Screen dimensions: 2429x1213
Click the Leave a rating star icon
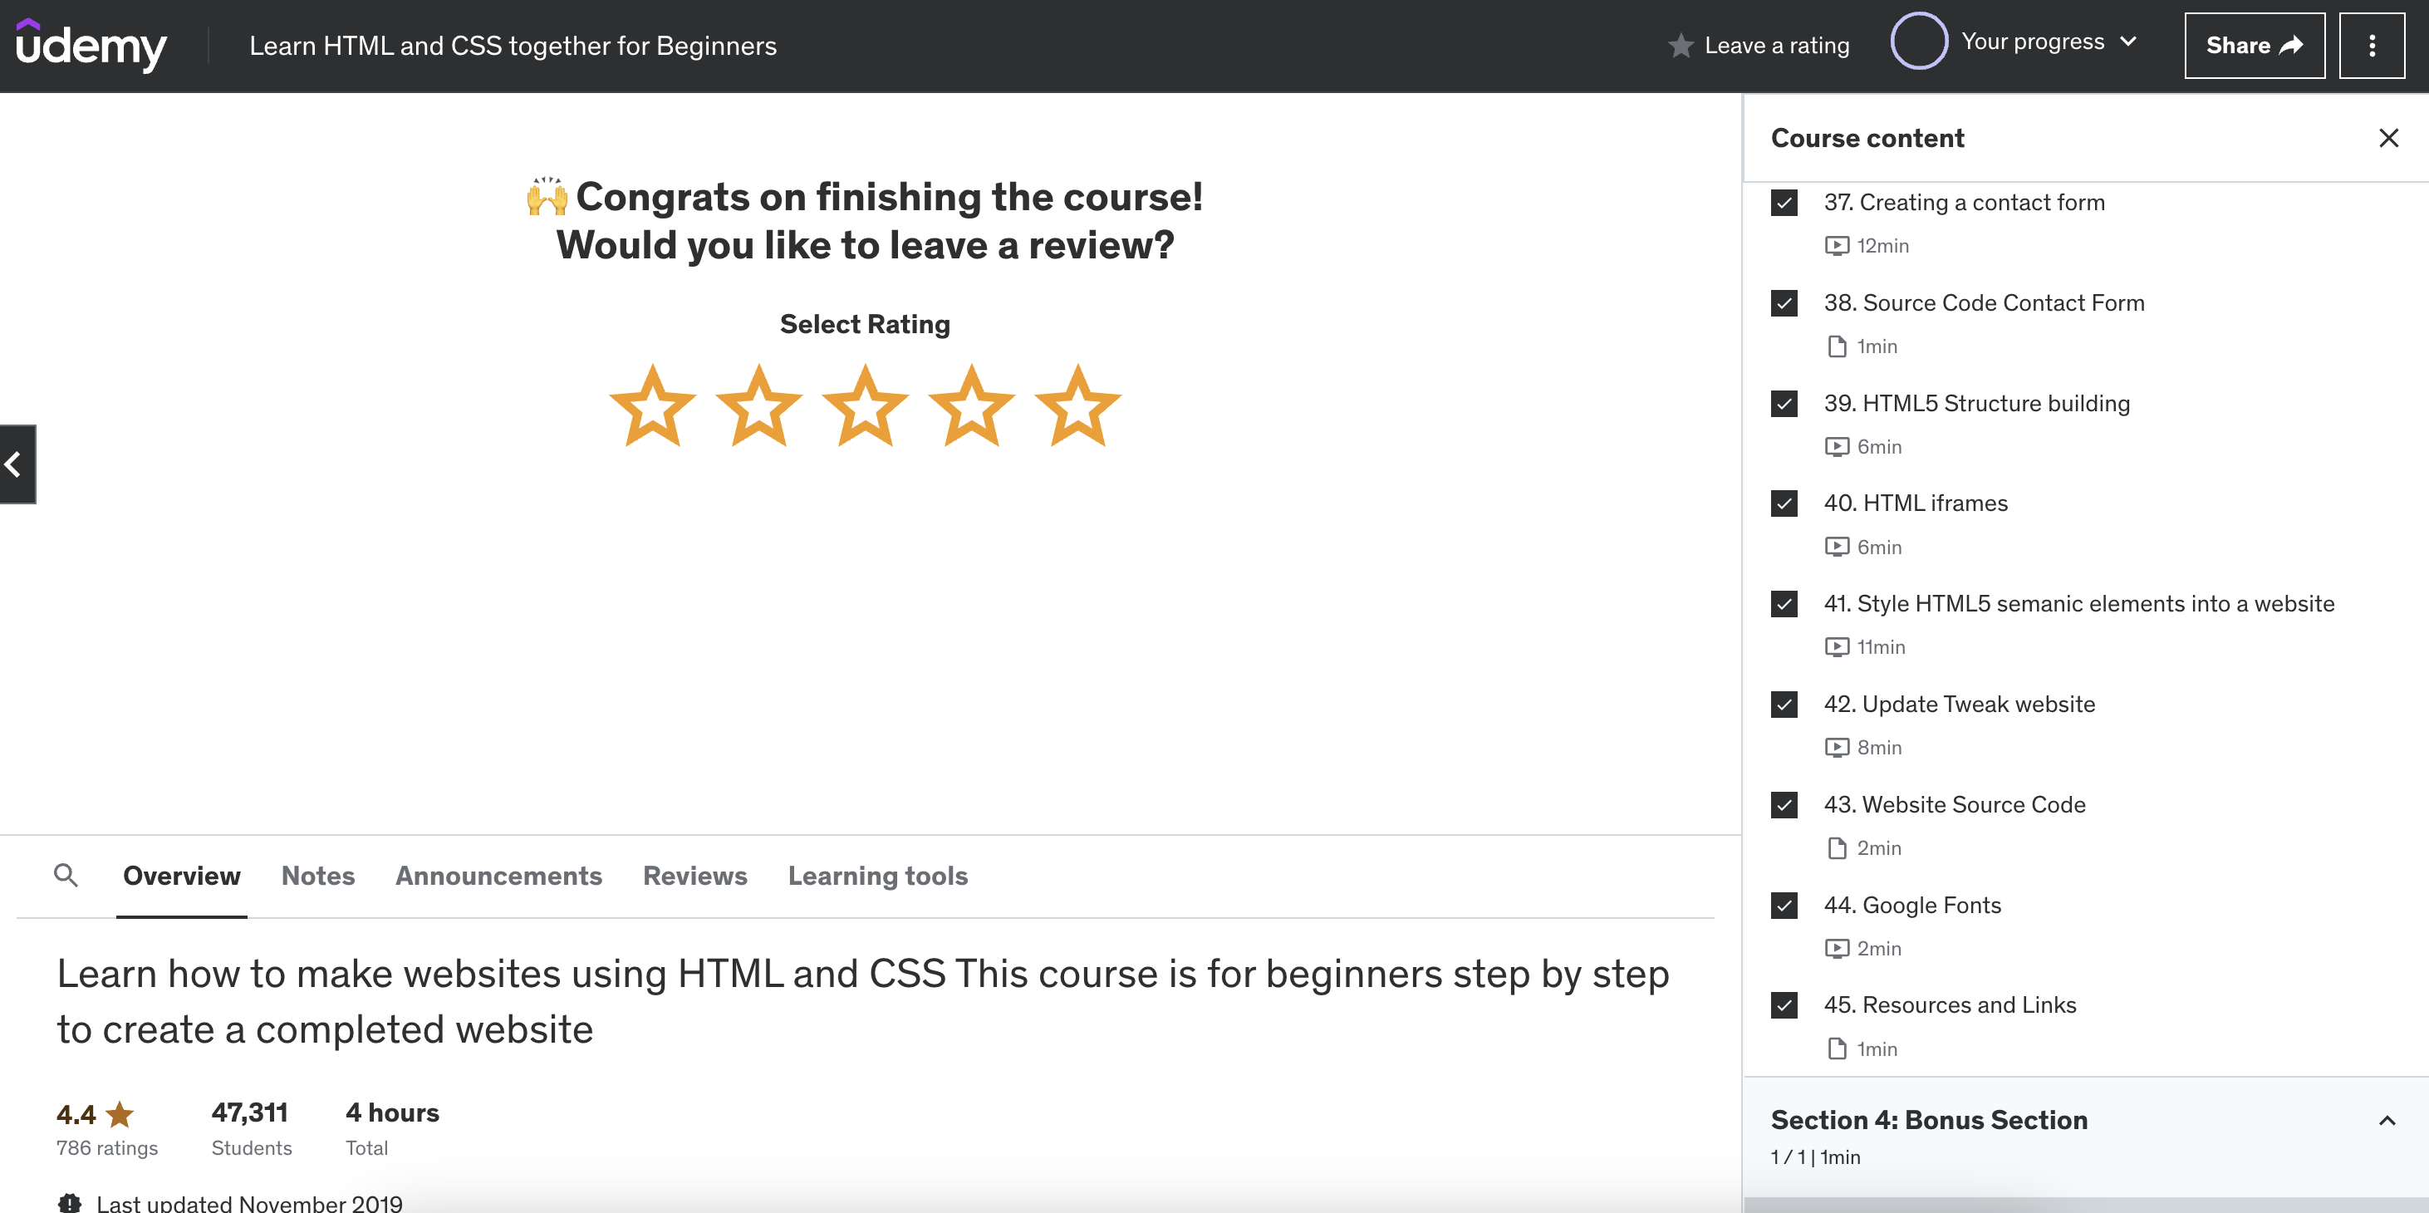point(1681,45)
